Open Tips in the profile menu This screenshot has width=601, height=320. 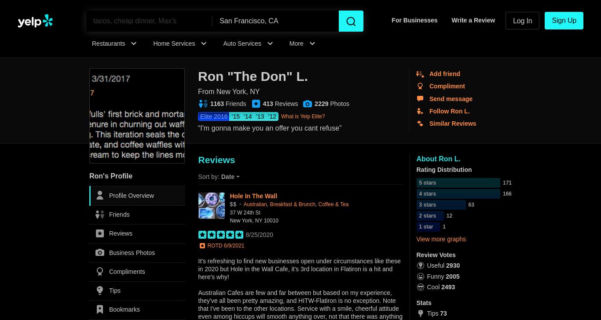(x=137, y=291)
